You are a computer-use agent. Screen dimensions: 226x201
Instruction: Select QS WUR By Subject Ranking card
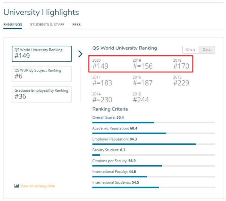click(42, 74)
